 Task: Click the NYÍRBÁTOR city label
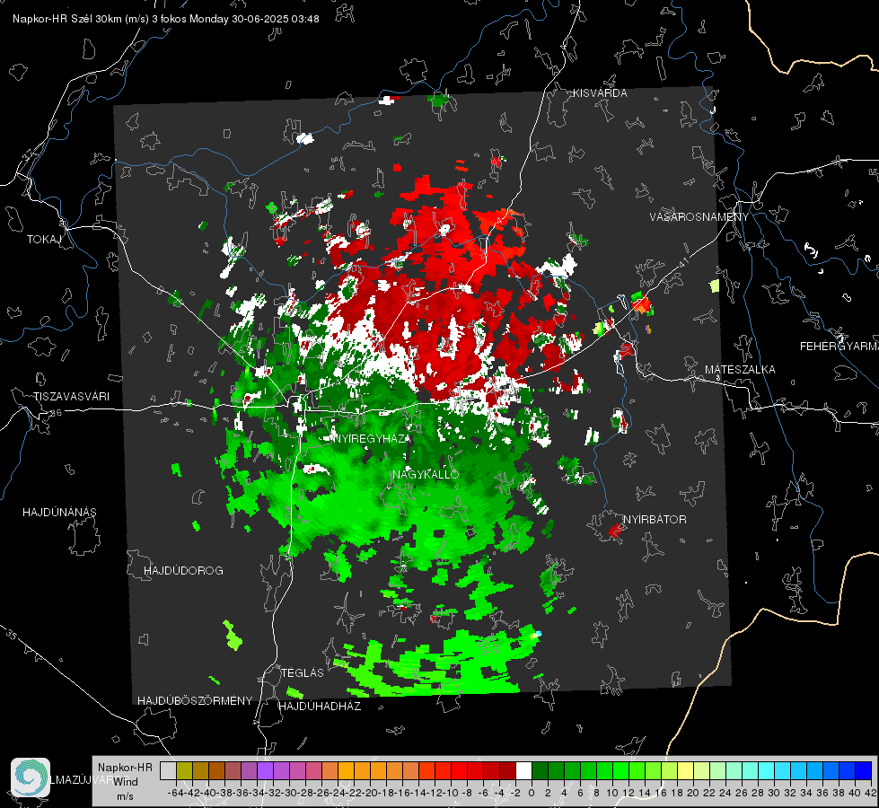coord(655,519)
